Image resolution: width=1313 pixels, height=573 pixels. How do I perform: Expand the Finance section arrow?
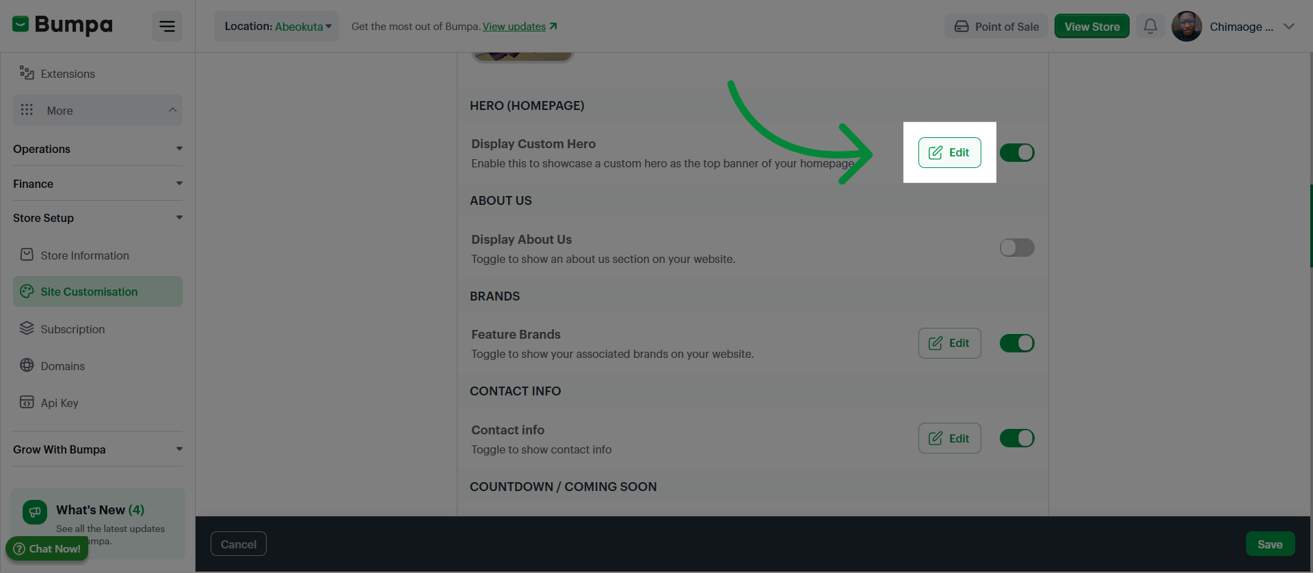(x=179, y=184)
